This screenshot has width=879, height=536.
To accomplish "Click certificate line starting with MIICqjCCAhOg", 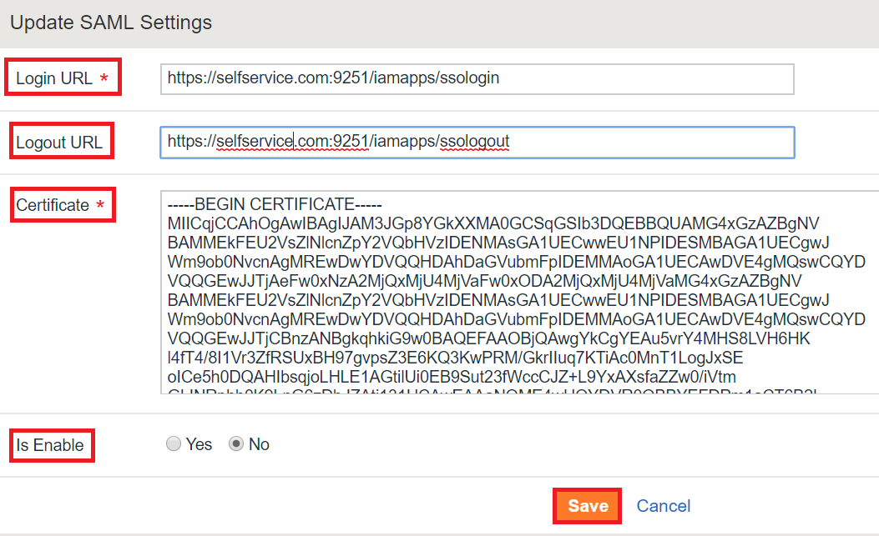I will point(493,223).
